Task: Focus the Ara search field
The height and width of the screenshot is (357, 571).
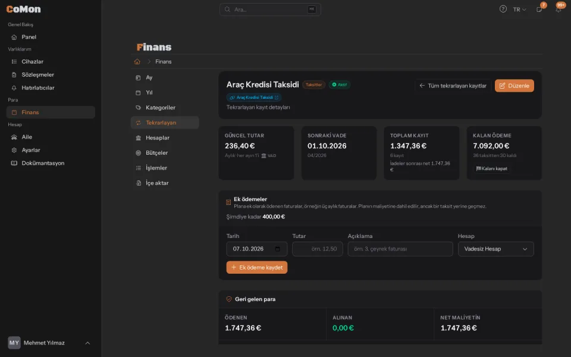Action: (270, 10)
